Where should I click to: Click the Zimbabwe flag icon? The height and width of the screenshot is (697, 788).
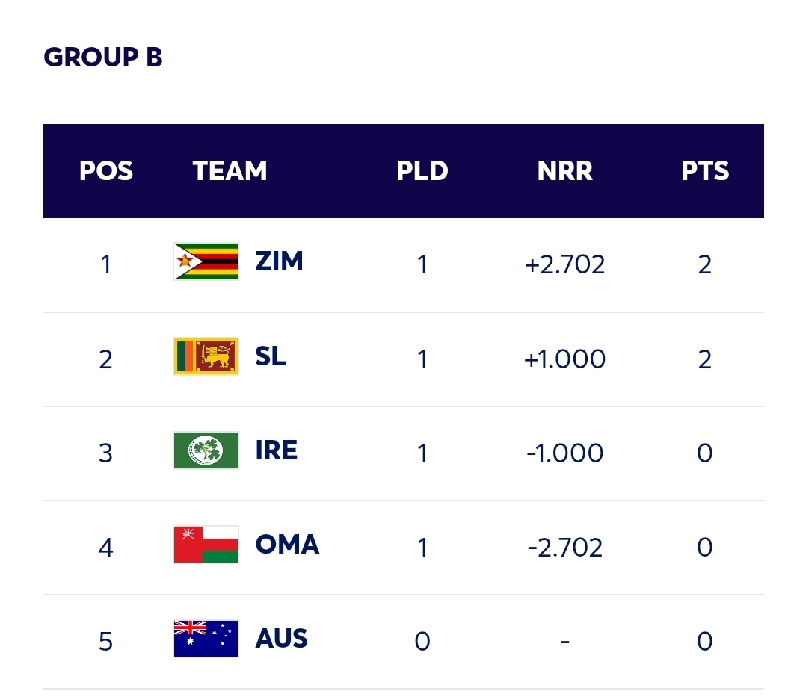[206, 262]
